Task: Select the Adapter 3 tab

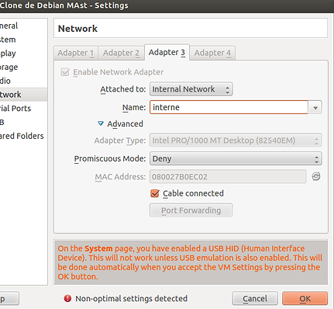Action: pyautogui.click(x=167, y=52)
